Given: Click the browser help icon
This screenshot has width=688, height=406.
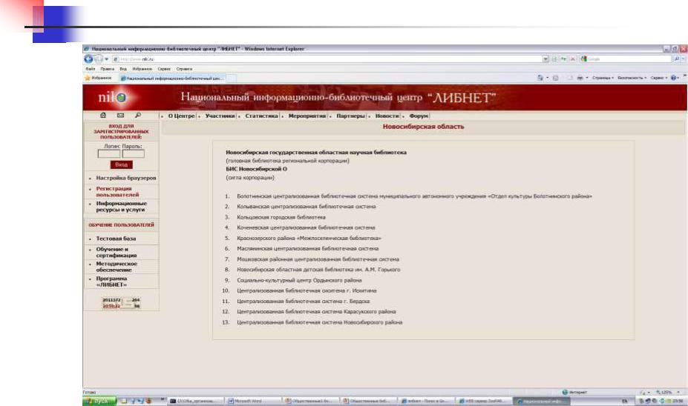Looking at the screenshot, I should [673, 78].
